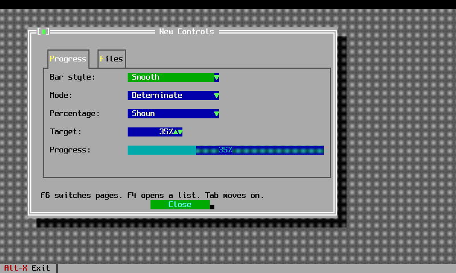Screen dimensions: 456x273
Task: Click the Mode: label
Action: coord(61,96)
